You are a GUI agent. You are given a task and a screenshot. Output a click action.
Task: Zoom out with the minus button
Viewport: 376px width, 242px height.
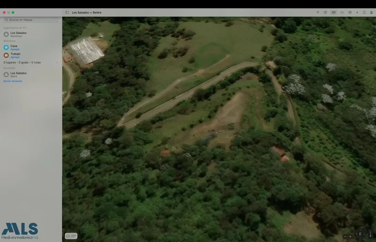tap(345, 236)
